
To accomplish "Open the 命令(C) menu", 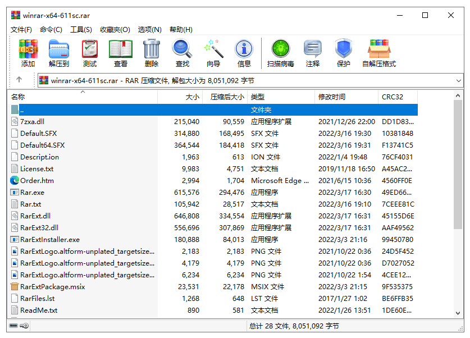I will tap(51, 30).
